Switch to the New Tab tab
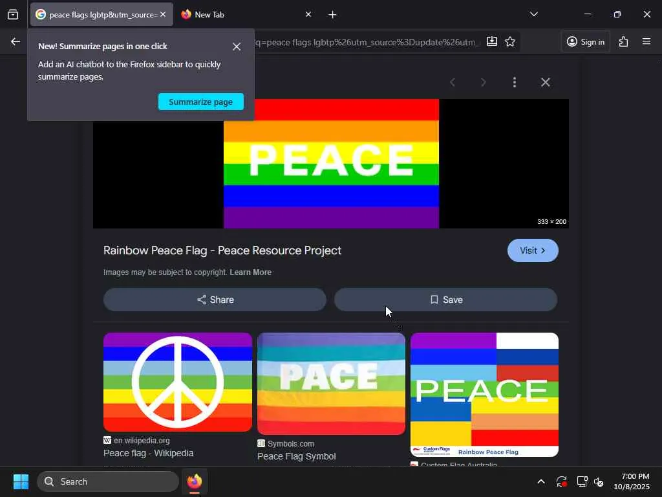662x497 pixels. pos(246,14)
